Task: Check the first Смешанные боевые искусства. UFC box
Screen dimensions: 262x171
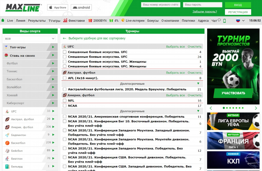Action: coord(65,52)
